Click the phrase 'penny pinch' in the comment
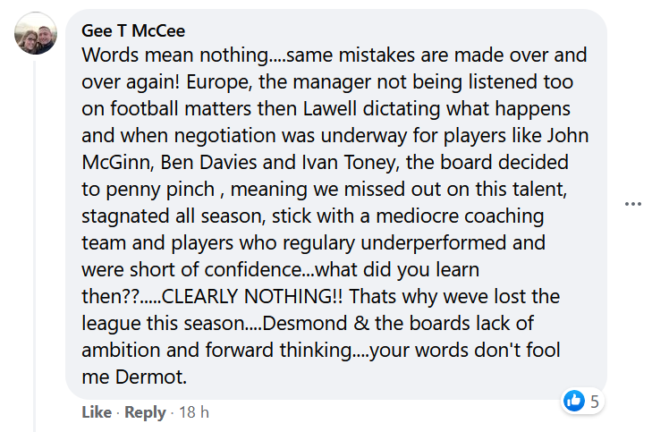The width and height of the screenshot is (652, 432). pyautogui.click(x=160, y=190)
